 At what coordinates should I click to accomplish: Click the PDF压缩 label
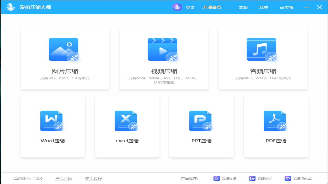276,141
